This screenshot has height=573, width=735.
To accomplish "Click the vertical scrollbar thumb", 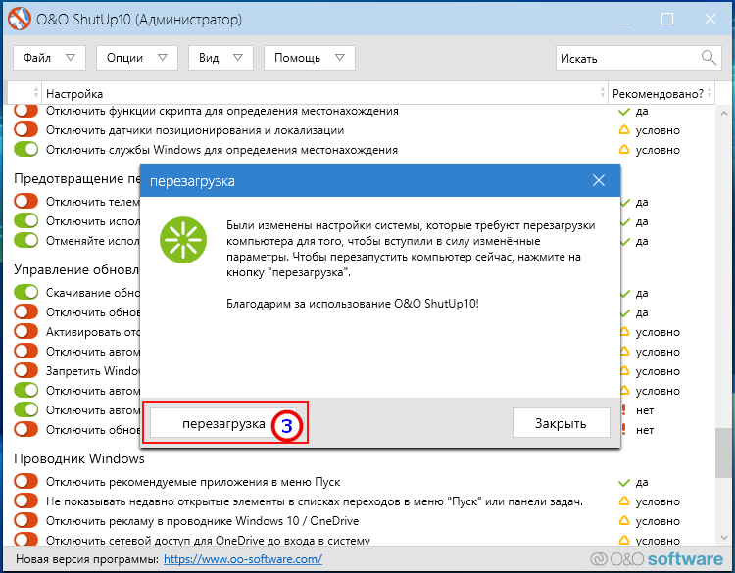I will click(723, 454).
